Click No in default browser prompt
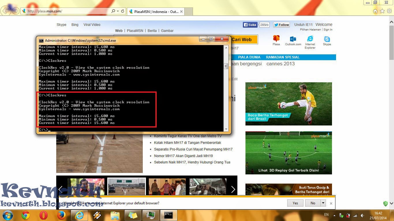Viewport: 394px width, 221px height. tap(313, 203)
